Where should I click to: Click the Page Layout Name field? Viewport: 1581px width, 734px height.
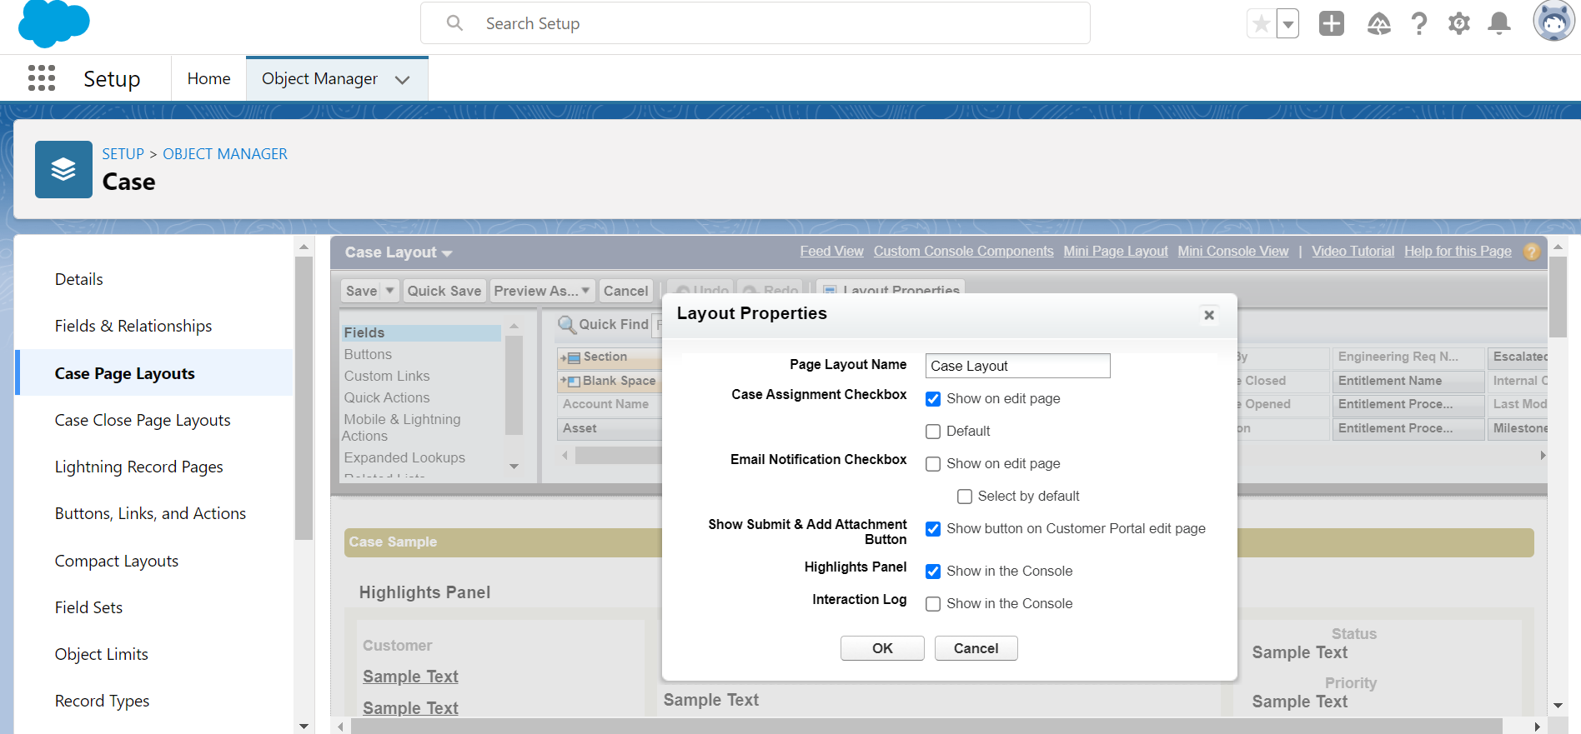1017,366
